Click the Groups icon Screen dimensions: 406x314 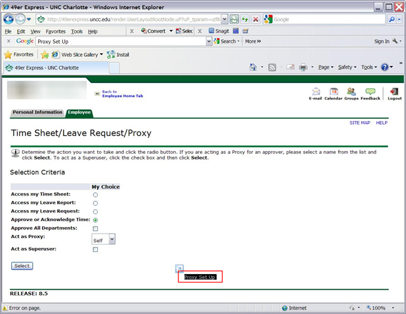[351, 92]
